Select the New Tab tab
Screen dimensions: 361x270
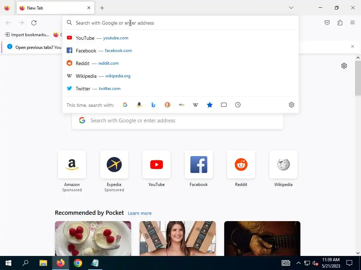click(x=55, y=8)
